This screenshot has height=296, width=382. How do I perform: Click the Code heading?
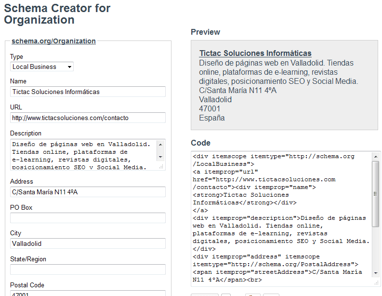point(200,143)
